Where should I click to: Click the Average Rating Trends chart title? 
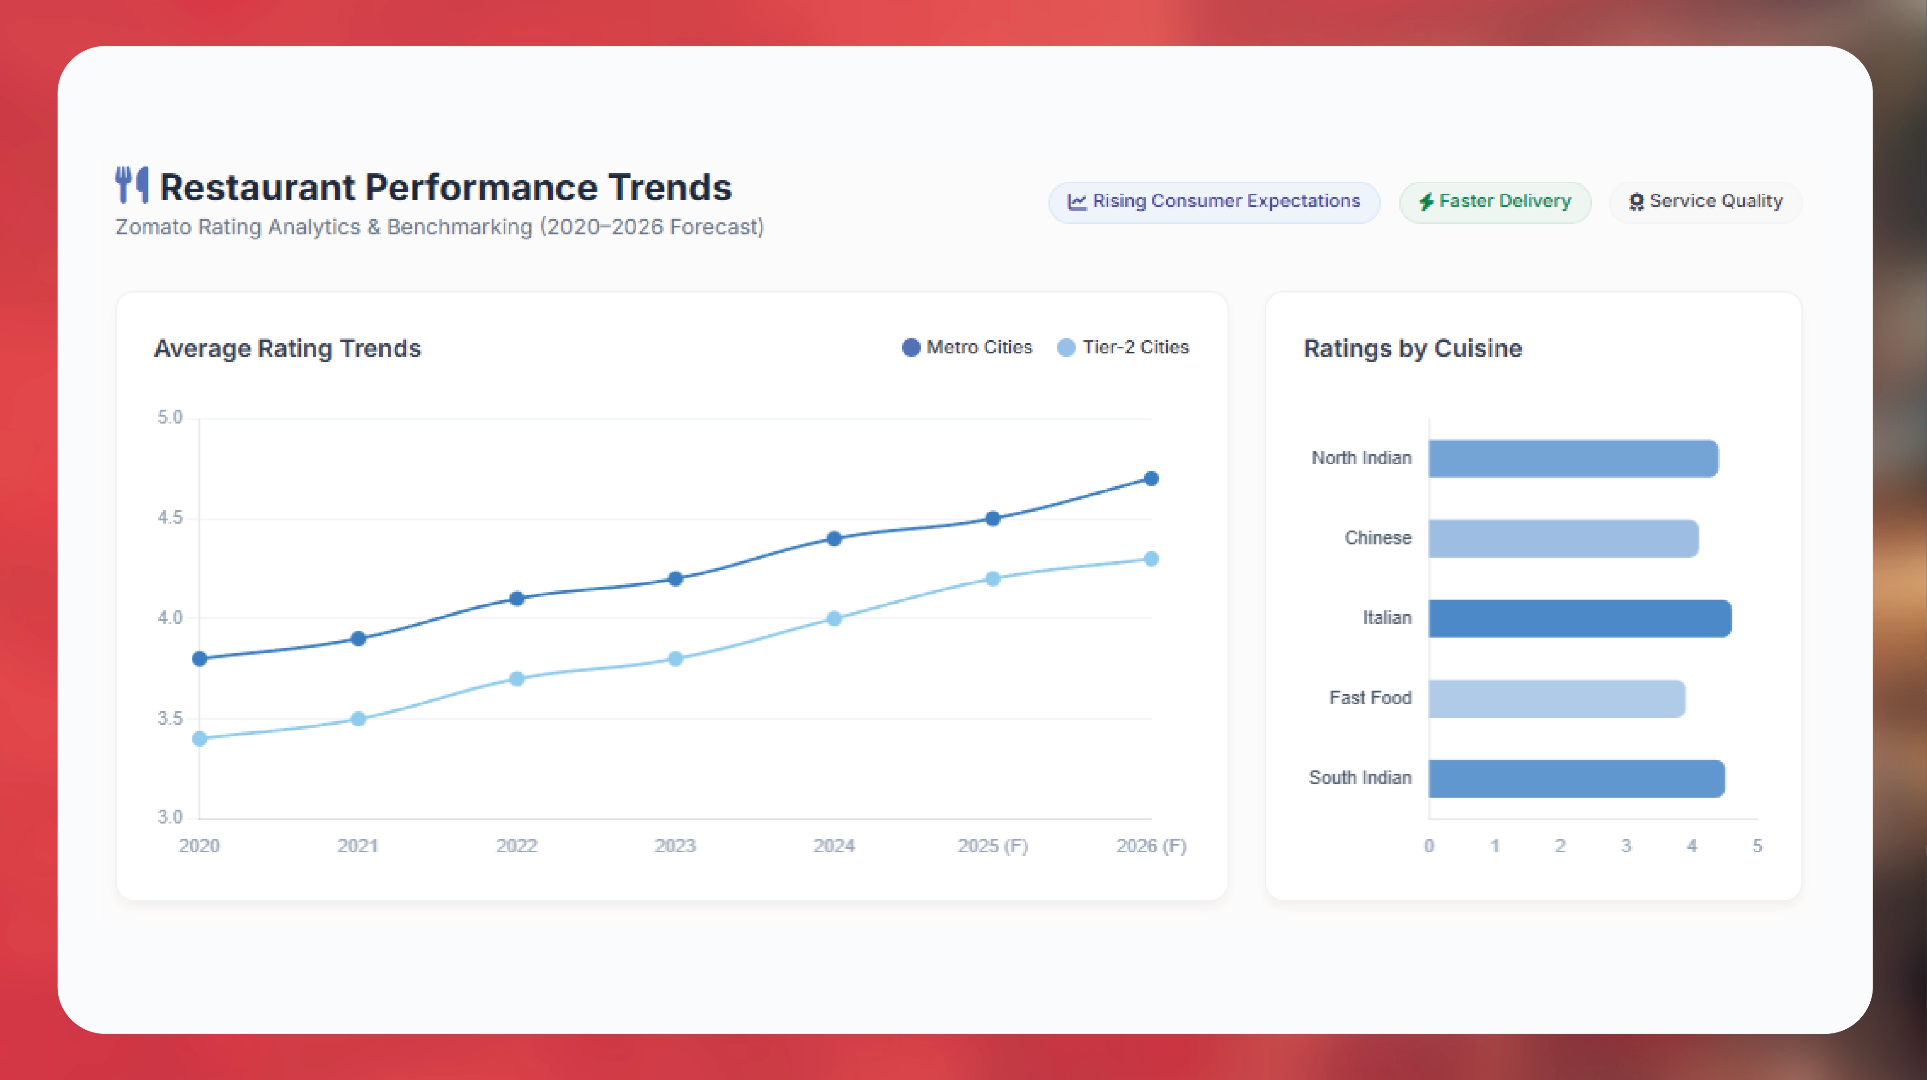coord(288,348)
